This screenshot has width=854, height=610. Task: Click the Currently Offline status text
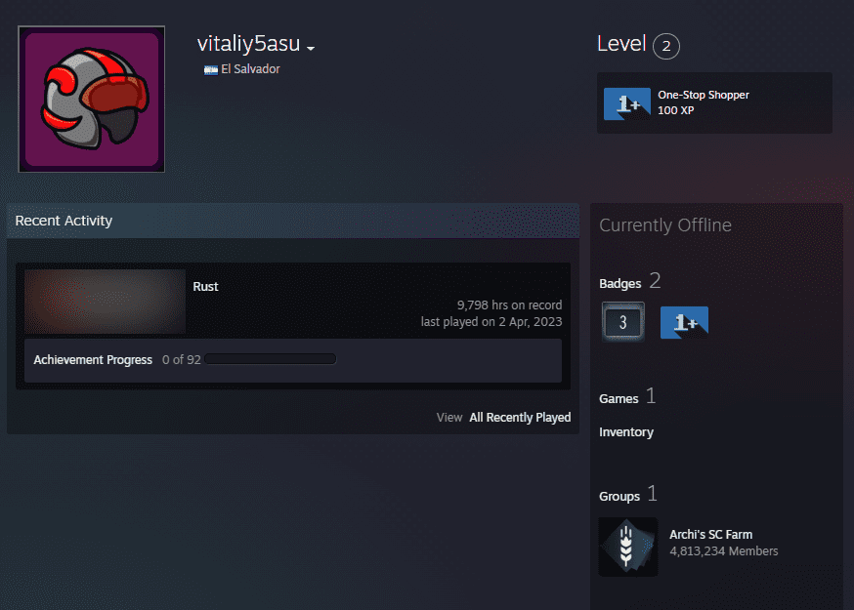[x=665, y=225]
